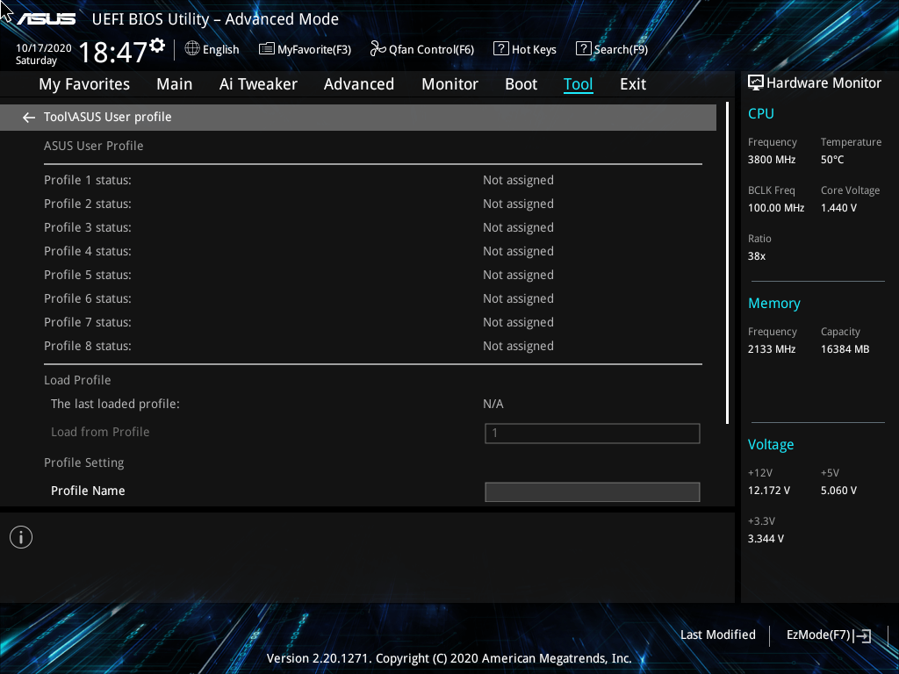Click the EzMode exit arrow icon
Screen dimensions: 899x674
(862, 635)
